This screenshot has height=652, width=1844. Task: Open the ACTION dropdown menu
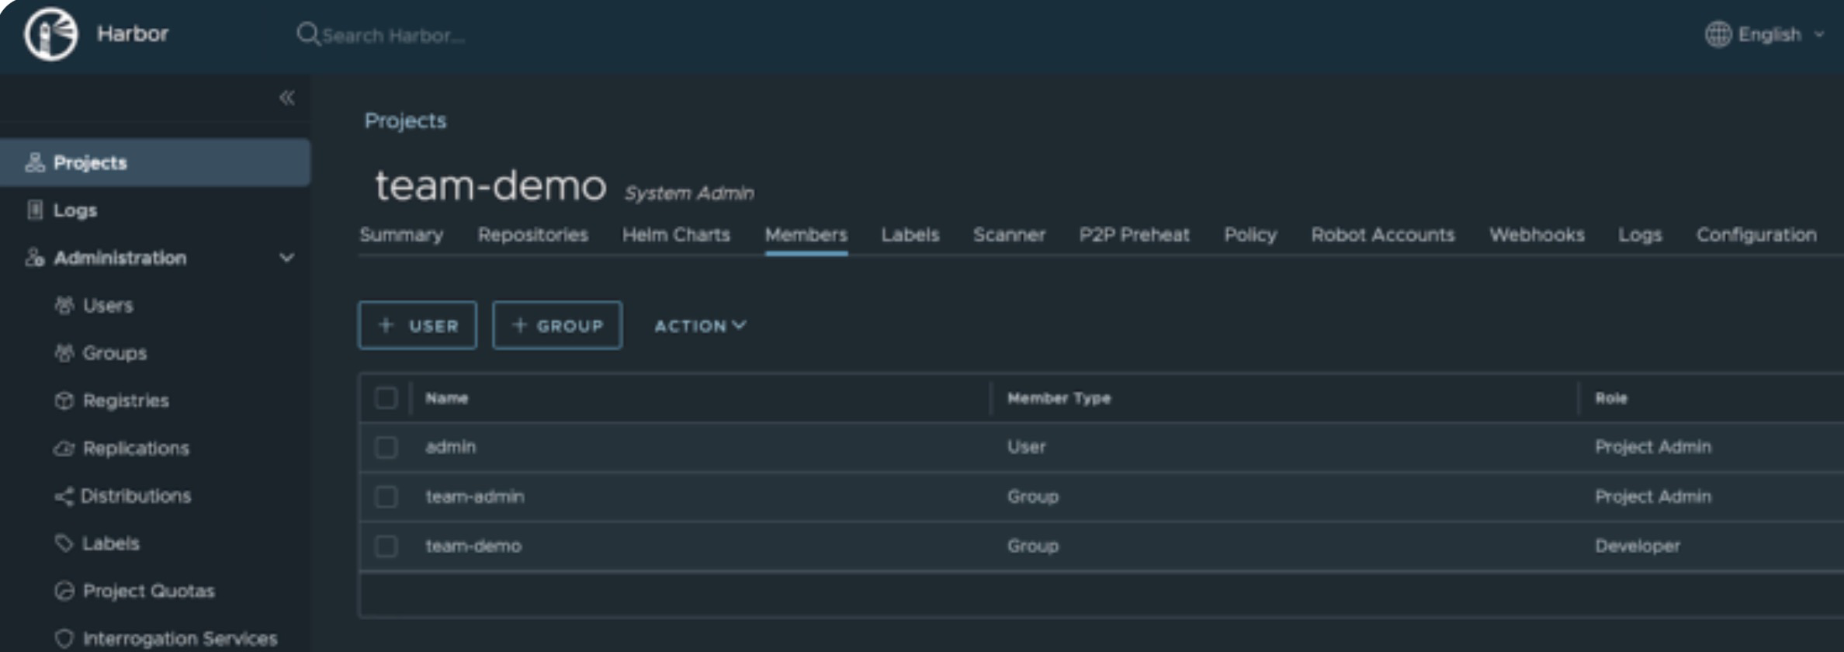click(x=700, y=326)
